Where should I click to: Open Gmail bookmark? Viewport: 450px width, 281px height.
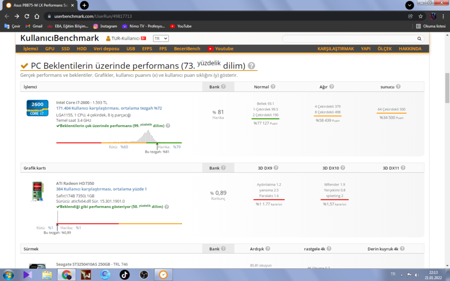click(34, 26)
